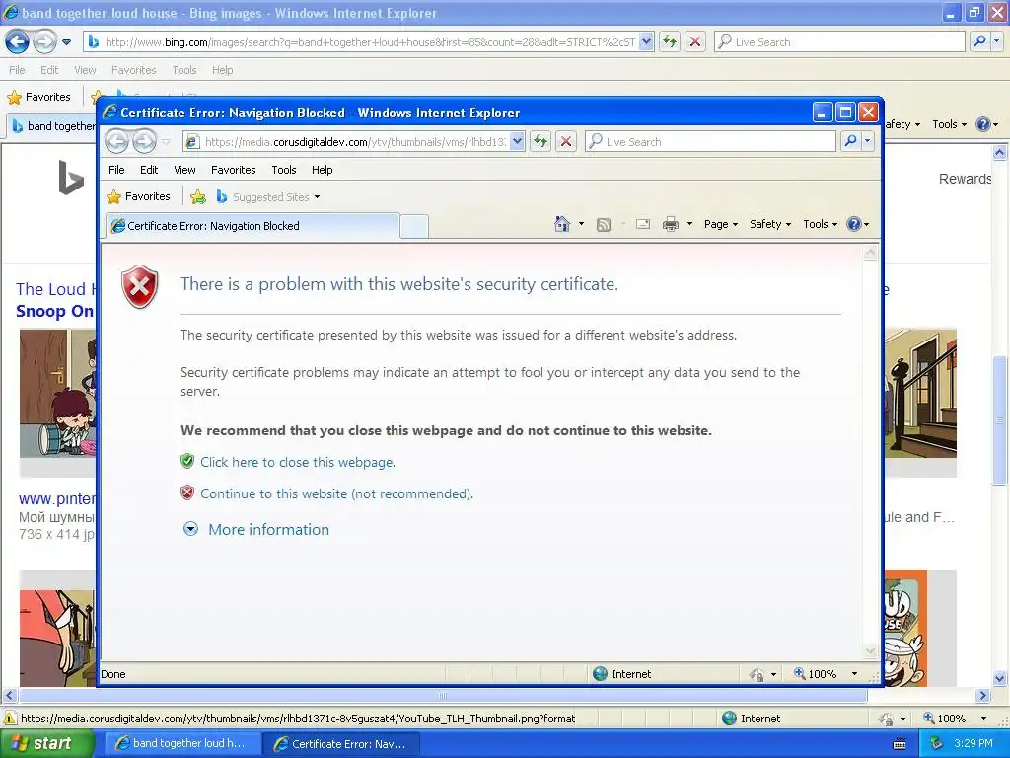Click clock showing 3:29 PM
Image resolution: width=1010 pixels, height=758 pixels.
(x=974, y=744)
